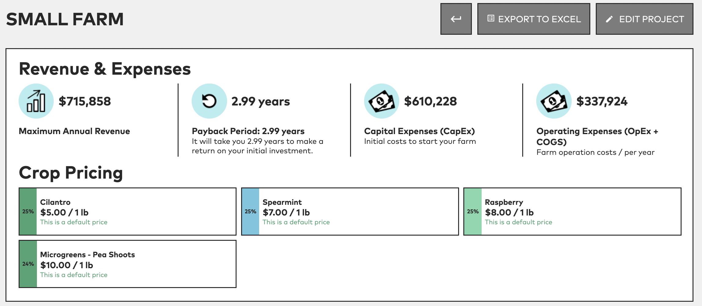Open the Raspberry crop pricing card
The image size is (702, 306).
click(x=572, y=212)
